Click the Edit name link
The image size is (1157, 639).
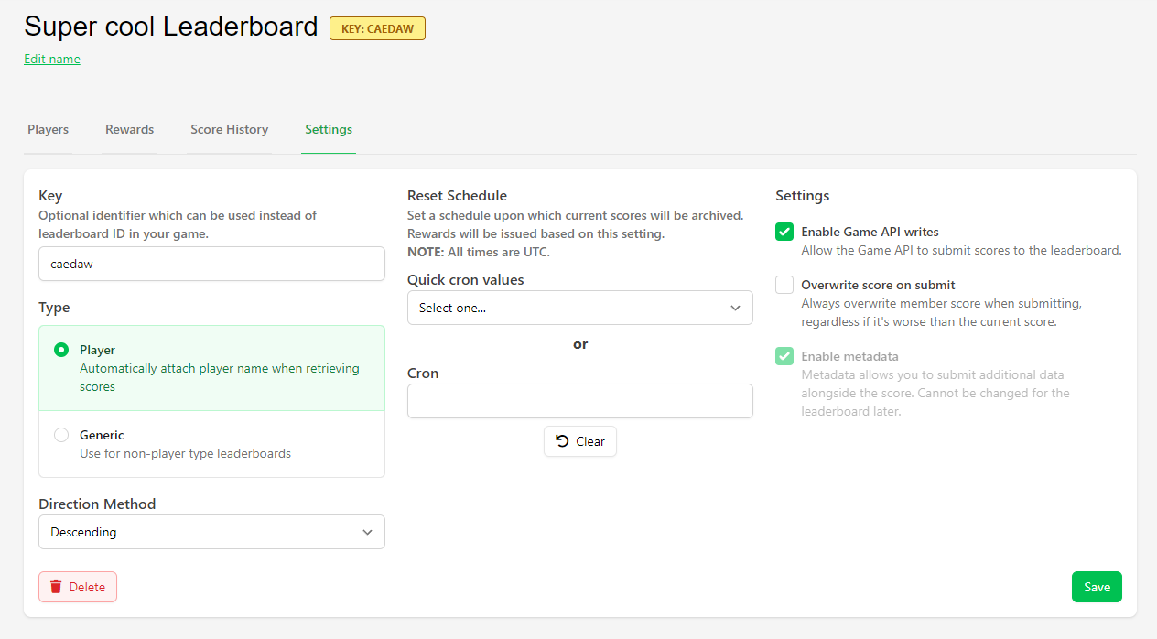tap(52, 59)
